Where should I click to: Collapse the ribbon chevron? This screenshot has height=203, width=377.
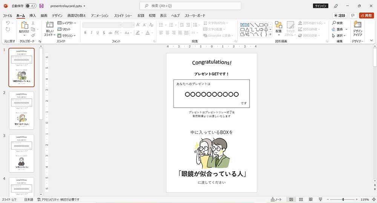[371, 41]
